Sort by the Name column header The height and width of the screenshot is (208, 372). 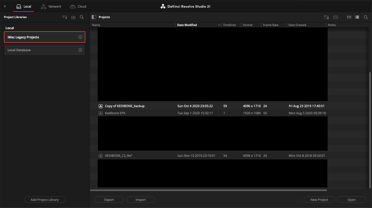[133, 25]
